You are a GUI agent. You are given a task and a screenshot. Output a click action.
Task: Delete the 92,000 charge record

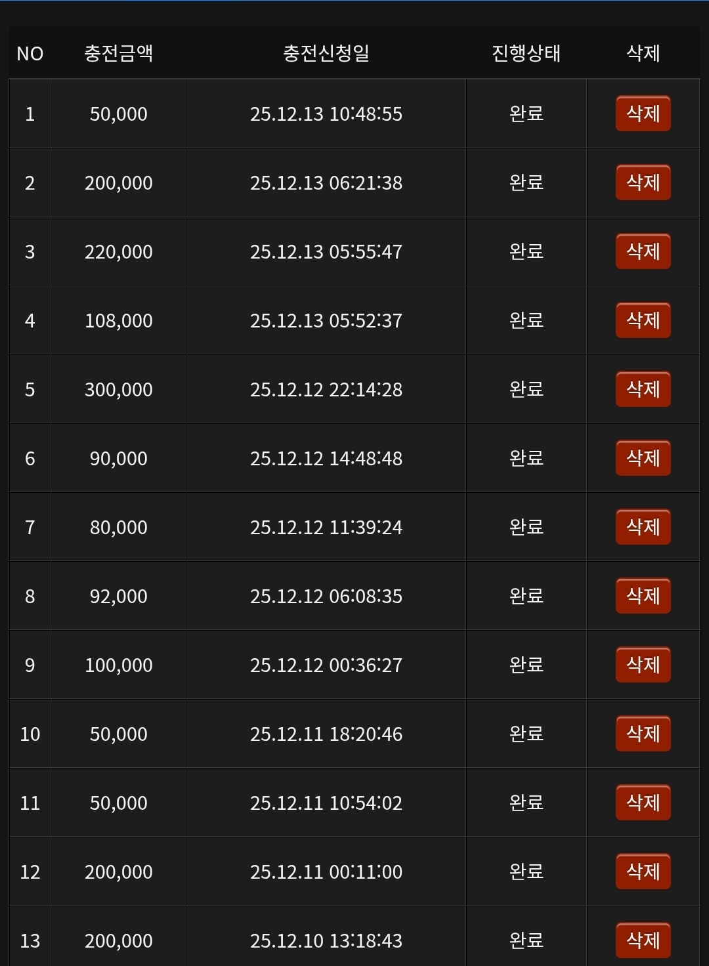click(643, 596)
